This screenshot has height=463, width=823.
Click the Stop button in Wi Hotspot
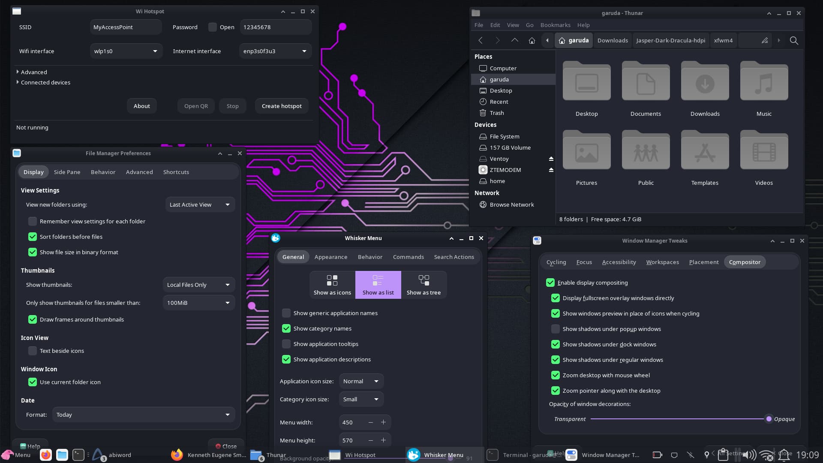click(x=232, y=106)
